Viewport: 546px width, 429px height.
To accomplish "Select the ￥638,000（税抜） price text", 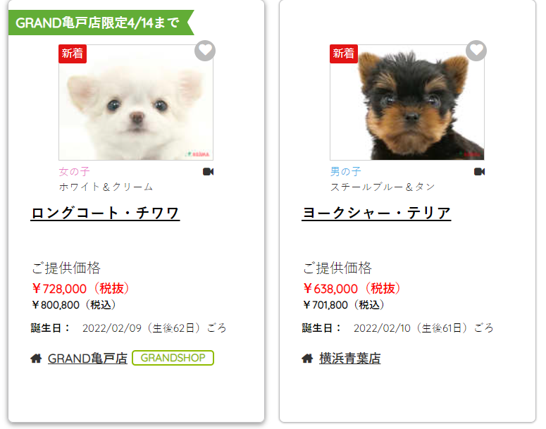I will [x=352, y=289].
